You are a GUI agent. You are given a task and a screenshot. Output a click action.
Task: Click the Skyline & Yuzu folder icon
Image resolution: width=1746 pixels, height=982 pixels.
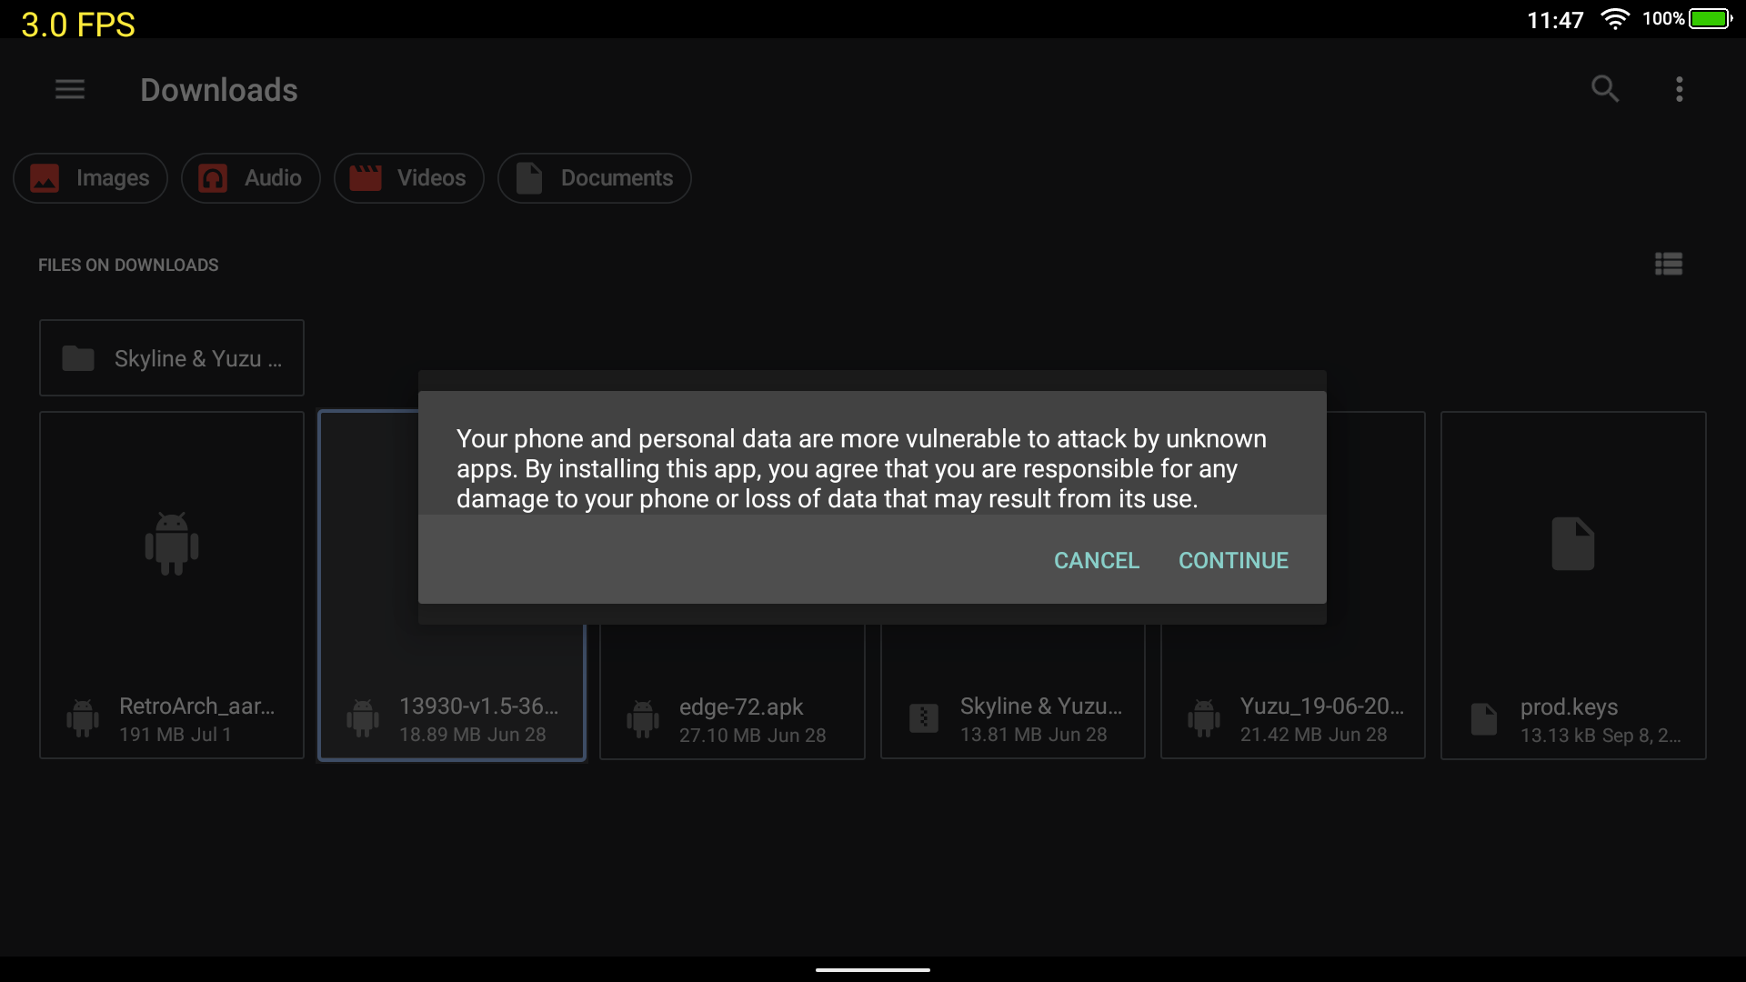[78, 358]
